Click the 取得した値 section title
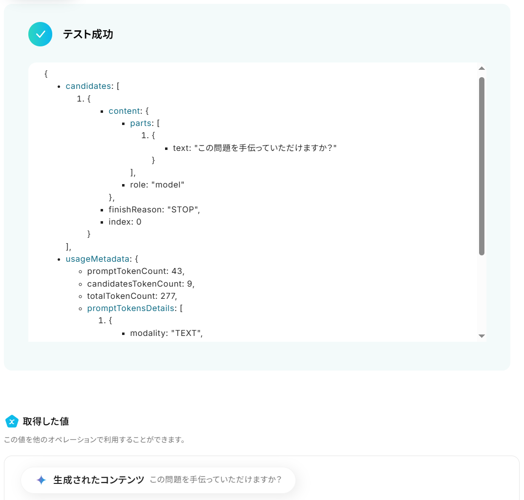Image resolution: width=524 pixels, height=500 pixels. (x=46, y=421)
